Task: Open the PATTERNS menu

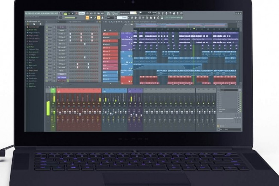Action: click(38, 14)
